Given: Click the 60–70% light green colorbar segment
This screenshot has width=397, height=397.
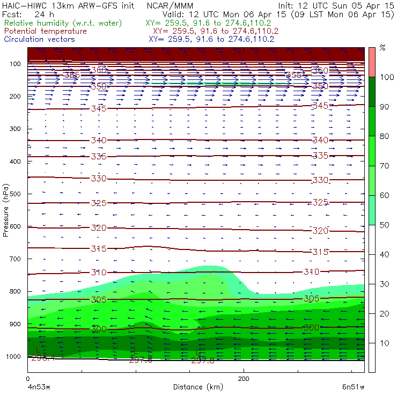Looking at the screenshot, I should pyautogui.click(x=372, y=180).
